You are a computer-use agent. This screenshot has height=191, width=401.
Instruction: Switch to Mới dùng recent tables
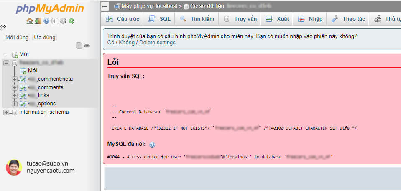pos(17,38)
